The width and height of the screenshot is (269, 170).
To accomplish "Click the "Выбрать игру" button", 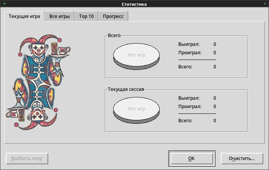I will coord(27,159).
